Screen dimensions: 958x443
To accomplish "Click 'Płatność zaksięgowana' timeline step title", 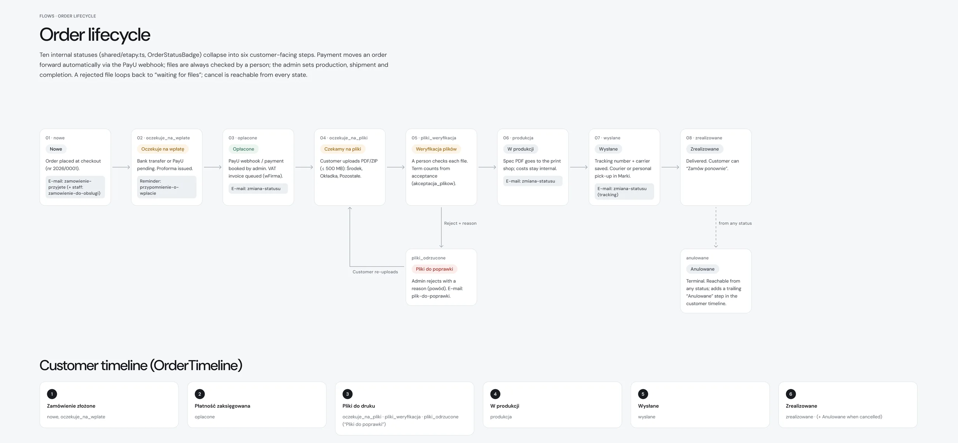I will tap(223, 406).
